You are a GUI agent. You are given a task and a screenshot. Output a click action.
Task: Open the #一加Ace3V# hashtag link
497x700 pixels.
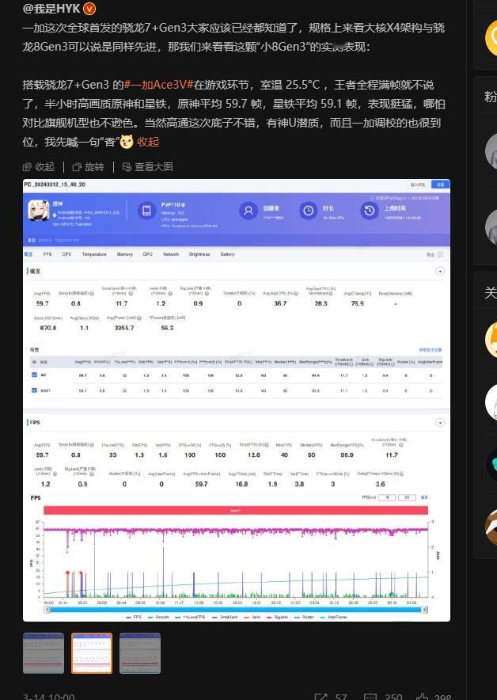tap(158, 85)
